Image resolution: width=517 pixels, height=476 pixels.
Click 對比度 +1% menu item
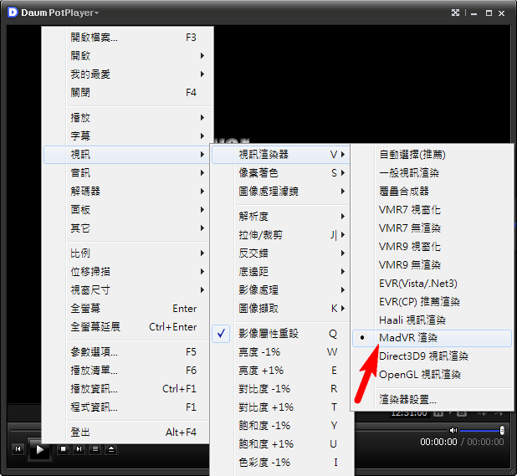pyautogui.click(x=280, y=407)
